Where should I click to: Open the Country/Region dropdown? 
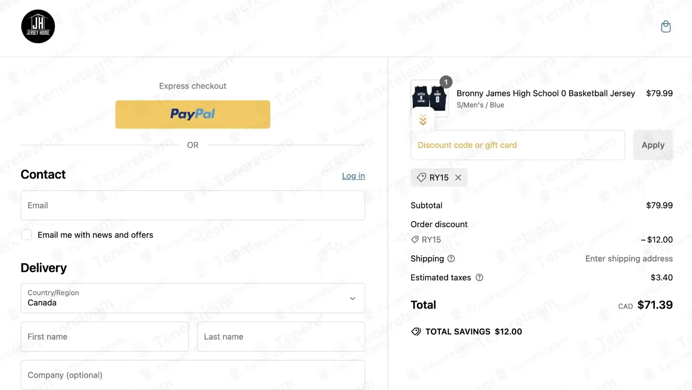(x=193, y=298)
